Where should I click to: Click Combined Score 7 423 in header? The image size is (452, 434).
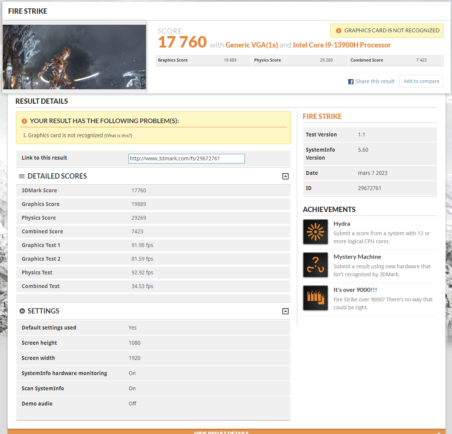click(x=396, y=60)
